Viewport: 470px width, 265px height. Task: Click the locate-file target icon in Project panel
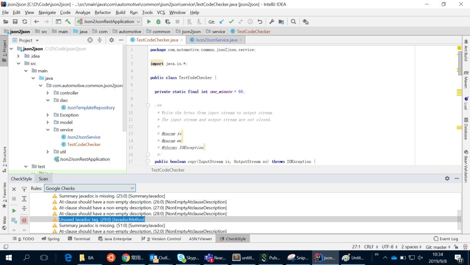90,40
